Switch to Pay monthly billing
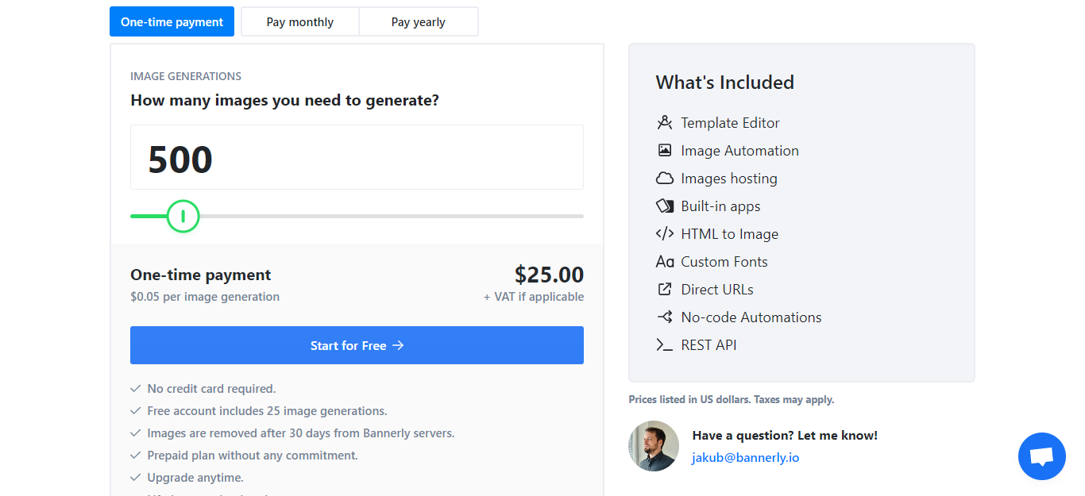Image resolution: width=1085 pixels, height=496 pixels. pyautogui.click(x=300, y=22)
